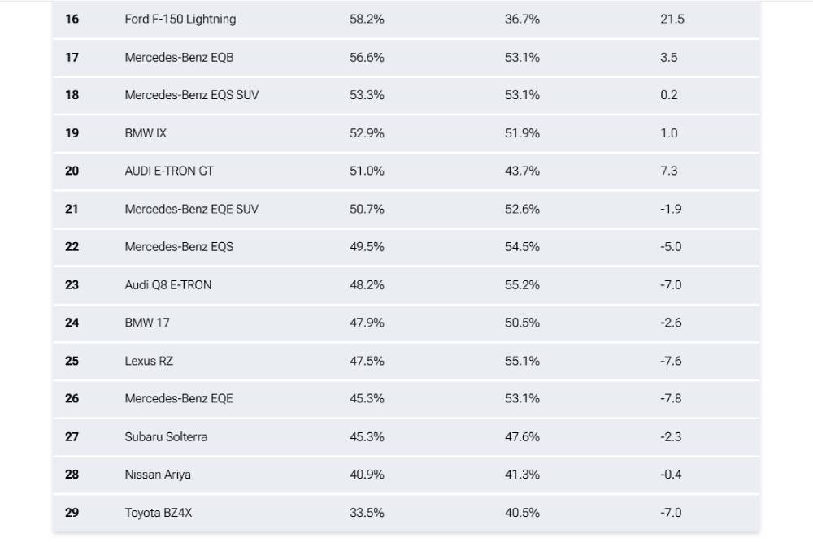Select rank number 29 cell
This screenshot has height=542, width=813.
72,512
